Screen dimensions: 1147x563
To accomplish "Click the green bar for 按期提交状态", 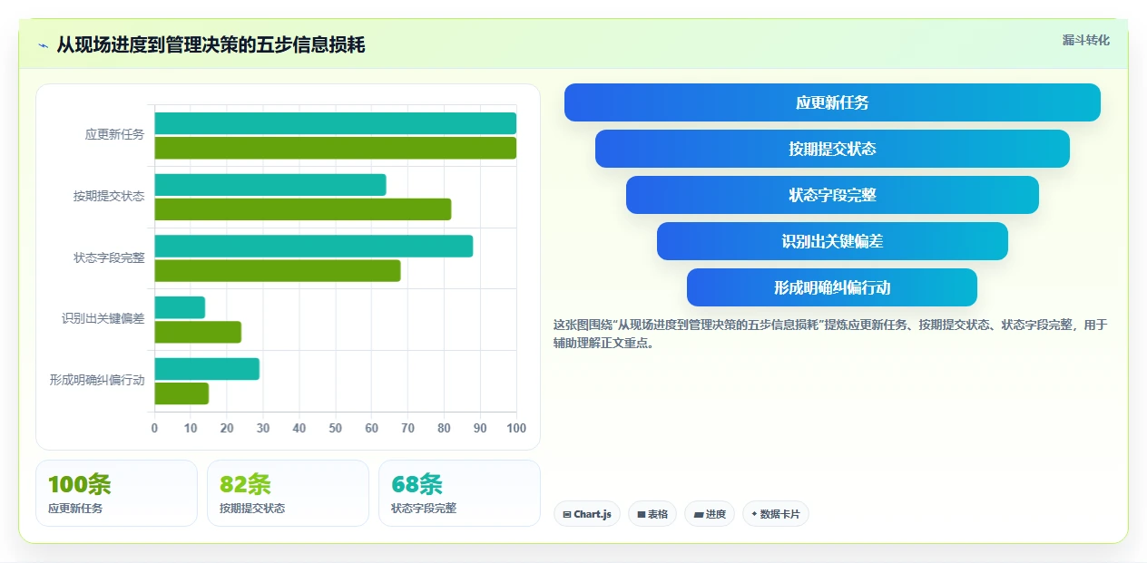I will pos(303,209).
